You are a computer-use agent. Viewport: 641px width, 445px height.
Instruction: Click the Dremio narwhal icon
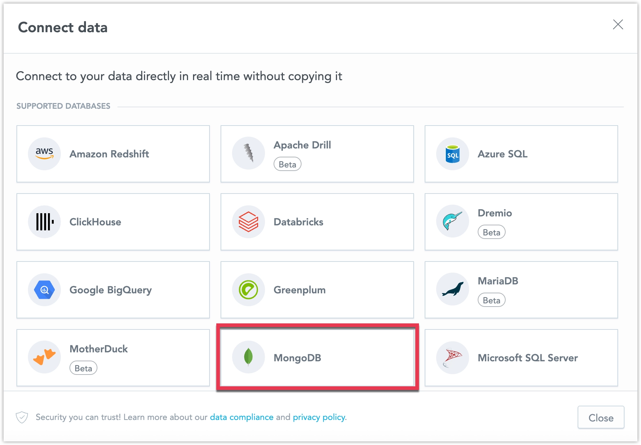point(452,221)
